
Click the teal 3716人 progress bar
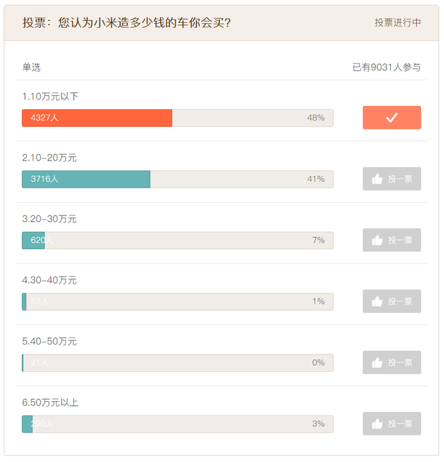click(x=86, y=179)
